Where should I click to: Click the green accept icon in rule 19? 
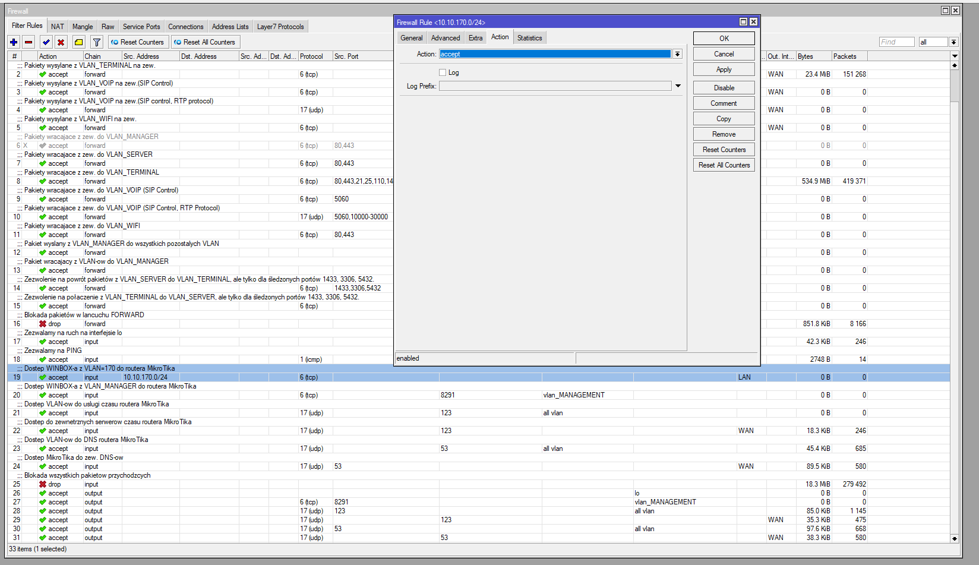[43, 377]
